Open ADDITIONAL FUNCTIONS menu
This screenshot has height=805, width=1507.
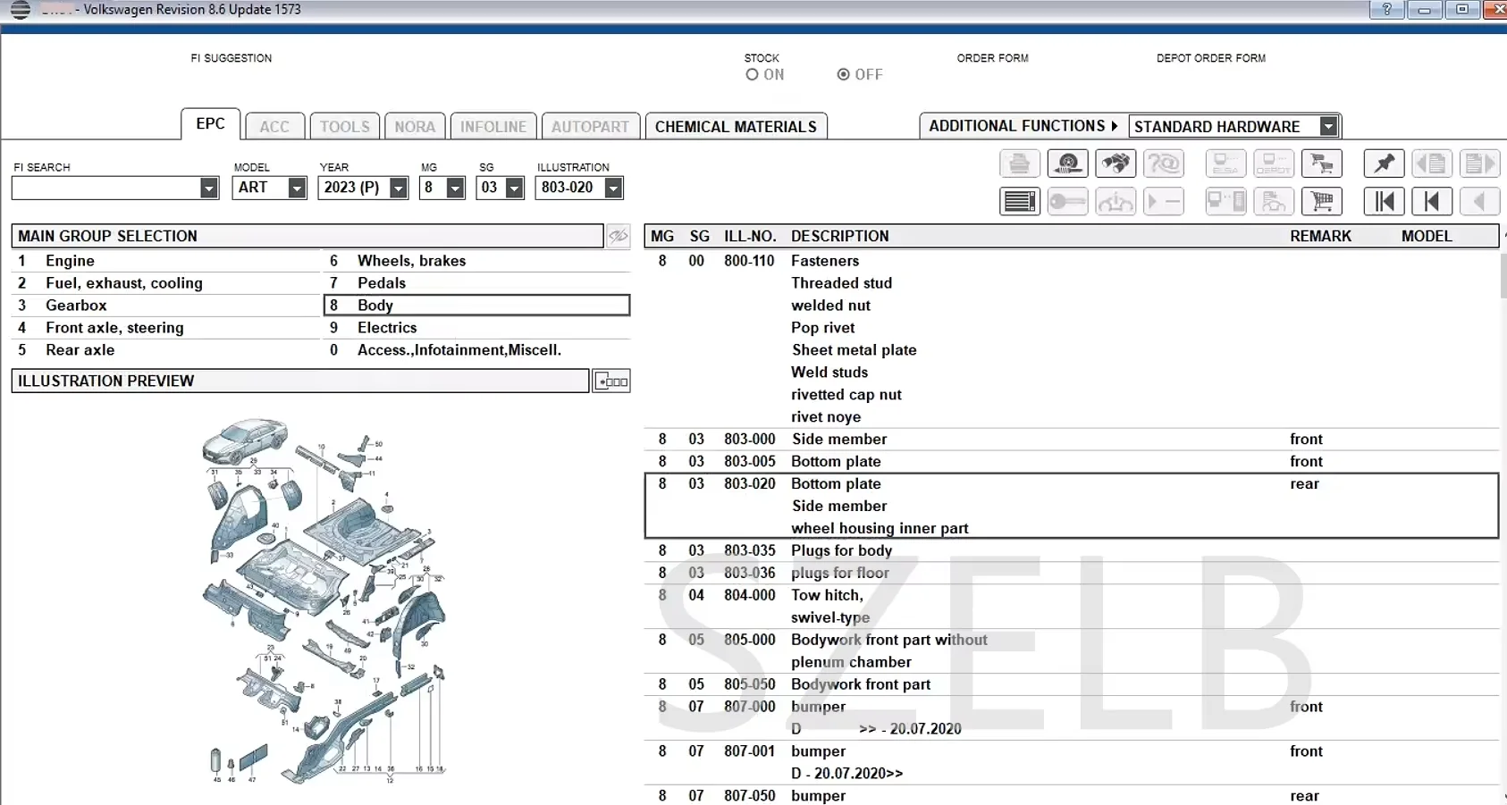click(x=1023, y=126)
